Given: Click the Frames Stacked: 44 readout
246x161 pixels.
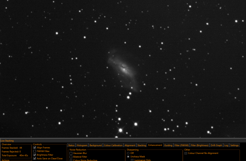Looking at the screenshot, I should [x=12, y=148].
